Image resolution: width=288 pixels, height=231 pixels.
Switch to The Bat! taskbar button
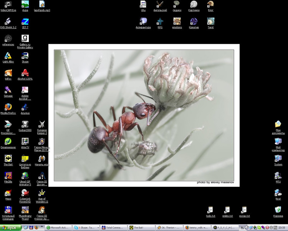tap(141, 228)
